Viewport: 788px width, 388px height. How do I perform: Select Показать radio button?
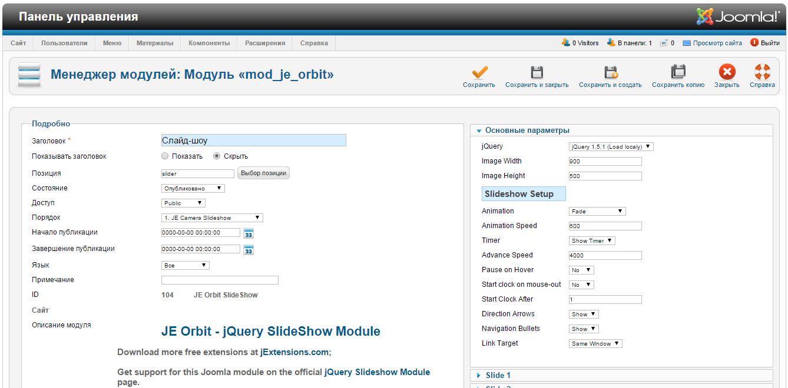tap(165, 156)
